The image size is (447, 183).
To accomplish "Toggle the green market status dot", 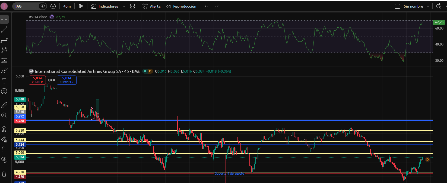I will tap(145, 71).
